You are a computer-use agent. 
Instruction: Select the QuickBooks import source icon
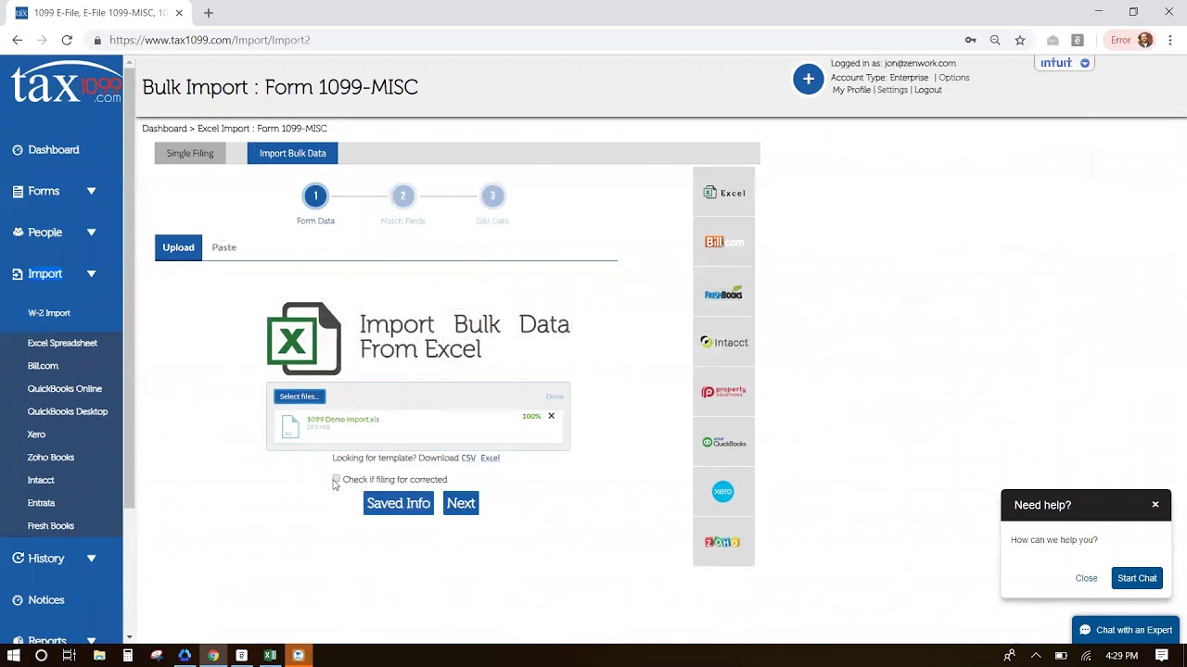point(723,442)
